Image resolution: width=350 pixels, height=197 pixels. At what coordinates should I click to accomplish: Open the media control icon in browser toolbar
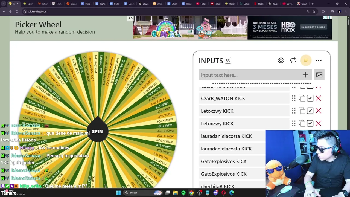[x=332, y=11]
